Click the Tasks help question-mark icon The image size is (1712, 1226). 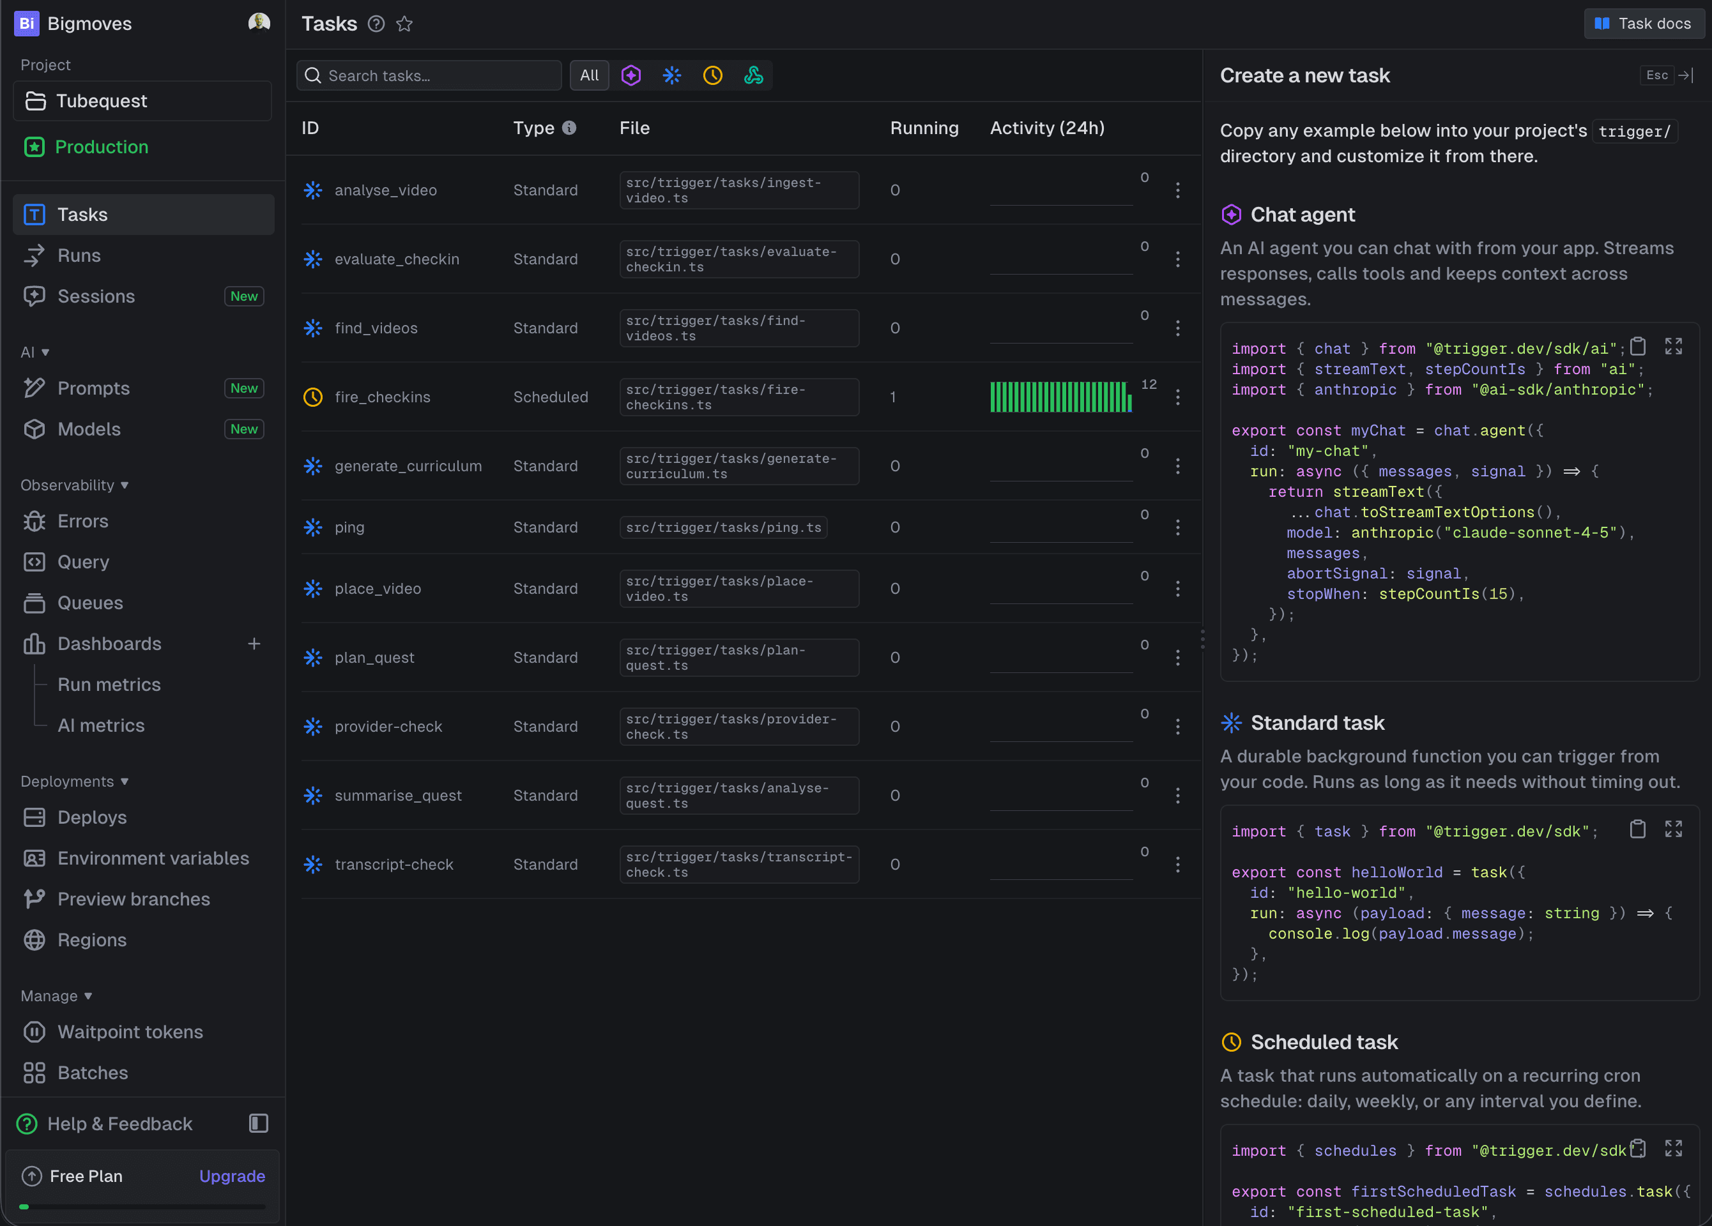pos(376,24)
